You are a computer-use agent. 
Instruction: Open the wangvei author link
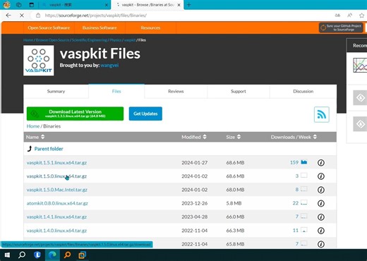coord(109,65)
